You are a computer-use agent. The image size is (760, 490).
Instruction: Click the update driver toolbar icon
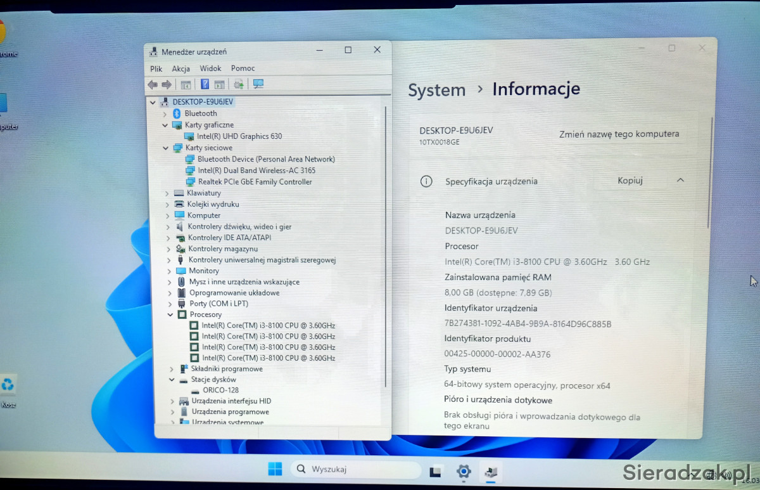pyautogui.click(x=239, y=84)
